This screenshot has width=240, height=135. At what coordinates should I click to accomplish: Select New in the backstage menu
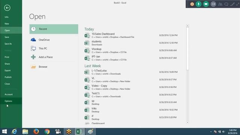point(7,24)
